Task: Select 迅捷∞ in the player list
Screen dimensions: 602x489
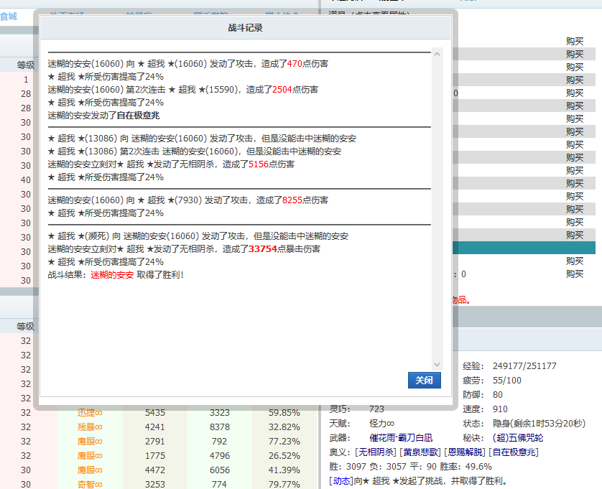Action: pyautogui.click(x=91, y=413)
